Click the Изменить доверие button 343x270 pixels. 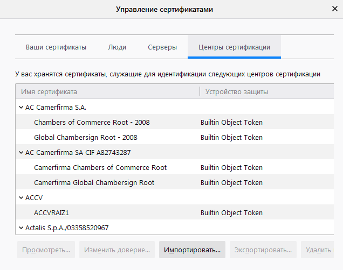tap(117, 250)
